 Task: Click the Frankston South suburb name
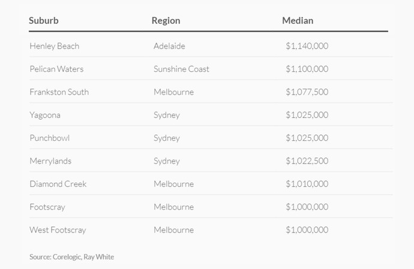coord(59,92)
